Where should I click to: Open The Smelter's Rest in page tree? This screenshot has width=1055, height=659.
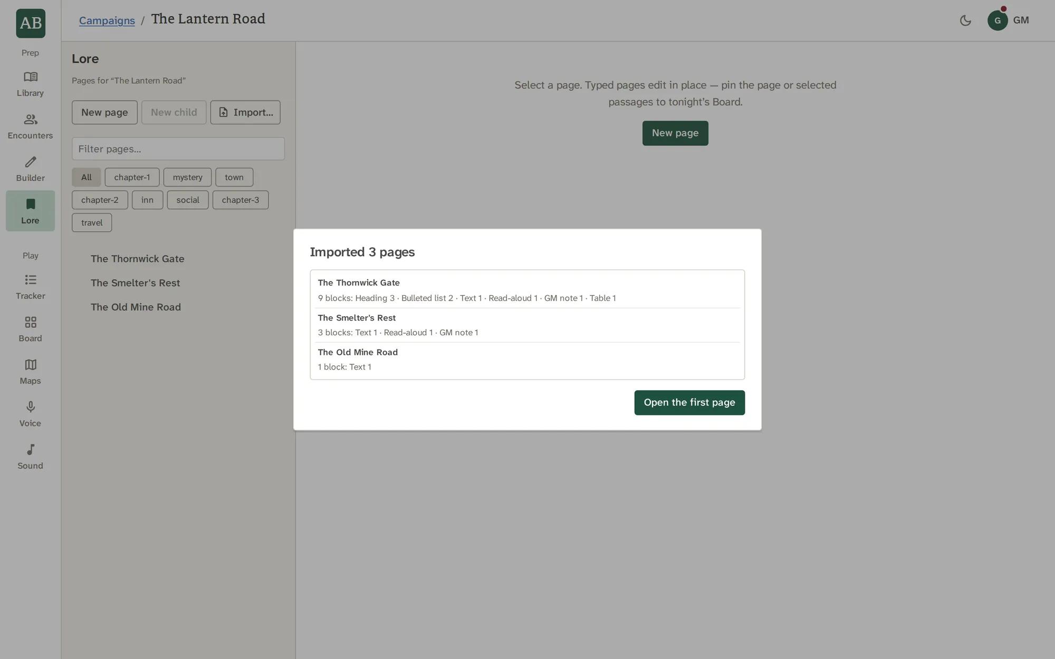pyautogui.click(x=135, y=283)
